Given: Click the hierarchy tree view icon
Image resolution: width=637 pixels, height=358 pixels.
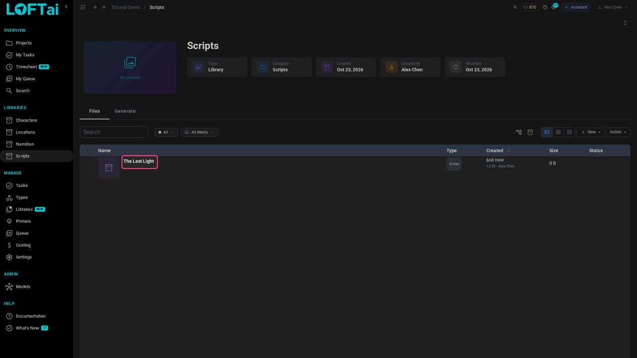Looking at the screenshot, I should coord(519,132).
